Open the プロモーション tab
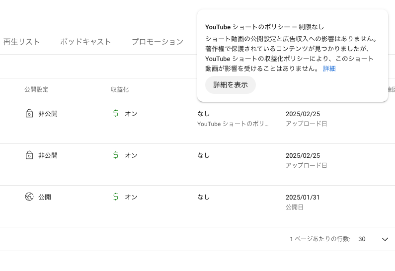Viewport: 395px width, 271px height. pos(158,42)
